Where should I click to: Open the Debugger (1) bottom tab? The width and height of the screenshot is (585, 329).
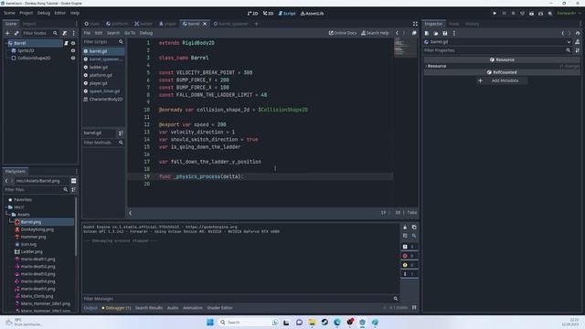point(116,308)
